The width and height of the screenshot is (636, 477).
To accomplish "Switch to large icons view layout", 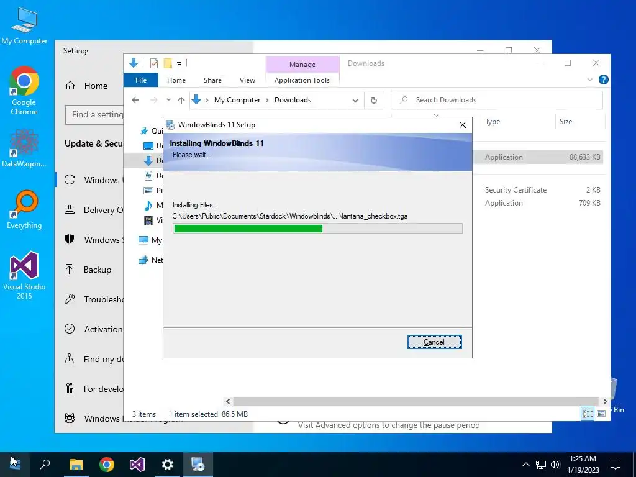I will (601, 414).
